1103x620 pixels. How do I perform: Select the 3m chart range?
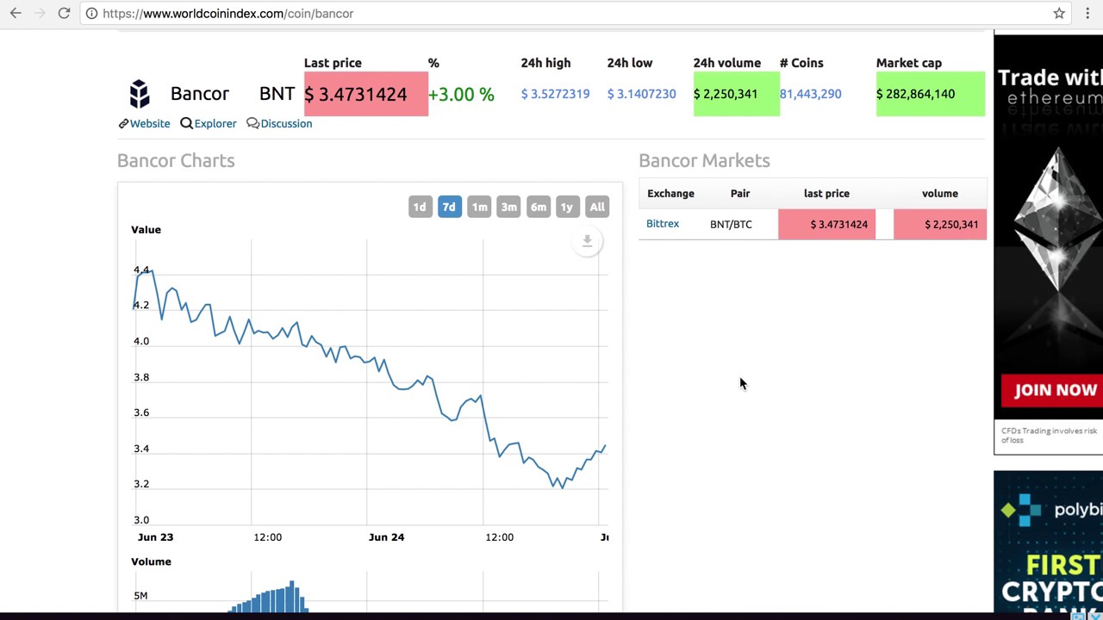point(508,207)
